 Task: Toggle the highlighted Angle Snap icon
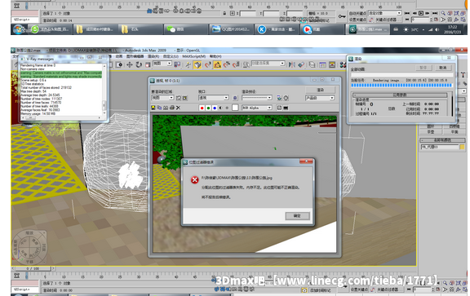coord(217,64)
